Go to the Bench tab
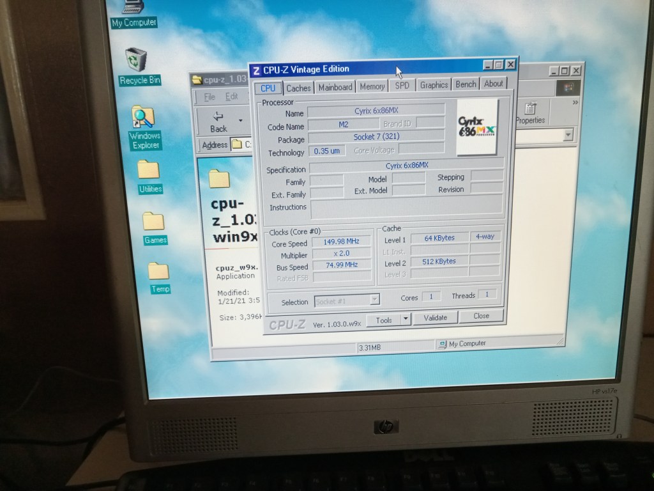This screenshot has width=654, height=491. pyautogui.click(x=466, y=84)
